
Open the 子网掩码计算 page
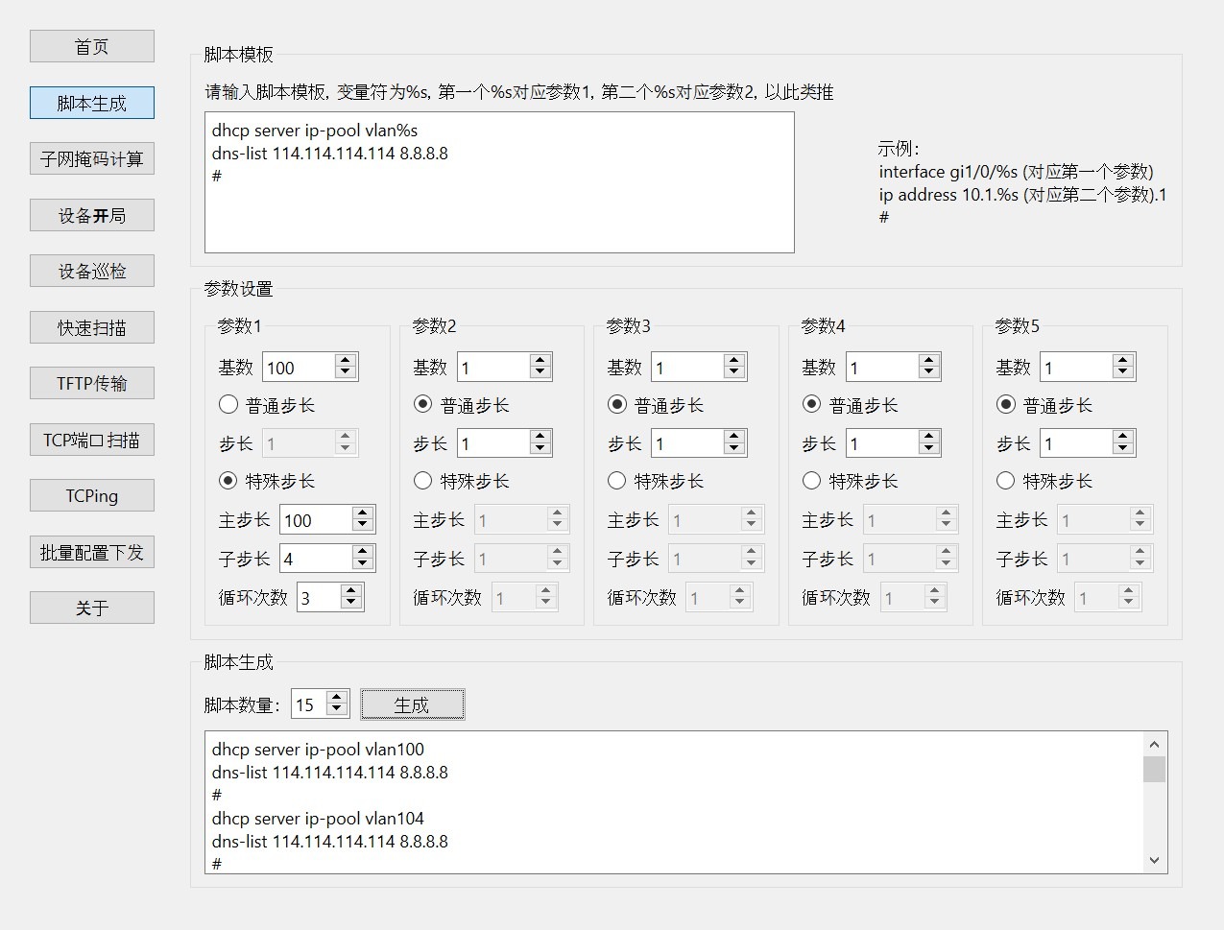[x=92, y=159]
